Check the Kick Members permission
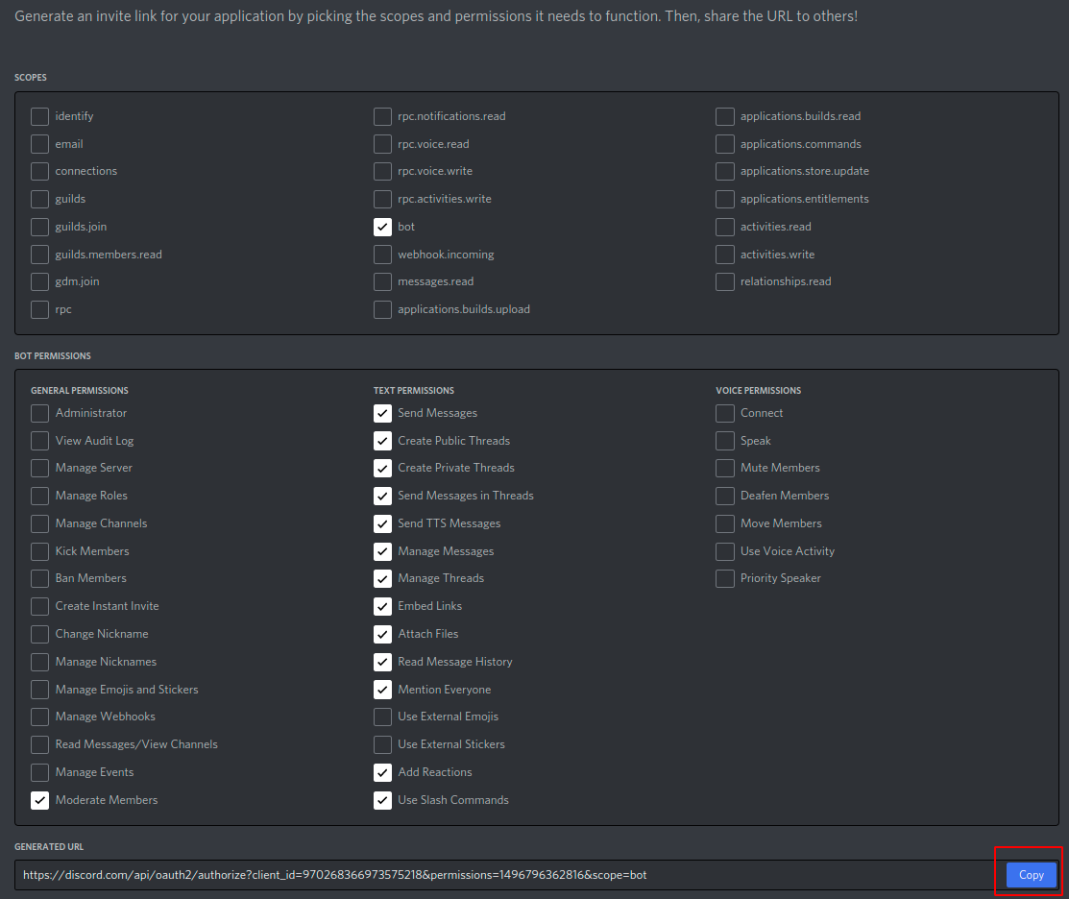This screenshot has width=1069, height=899. pos(39,551)
